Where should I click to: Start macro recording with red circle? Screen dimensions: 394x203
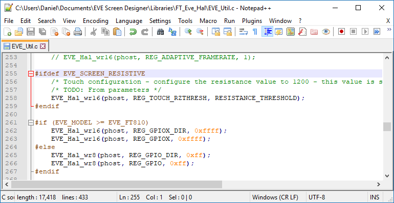(341, 32)
